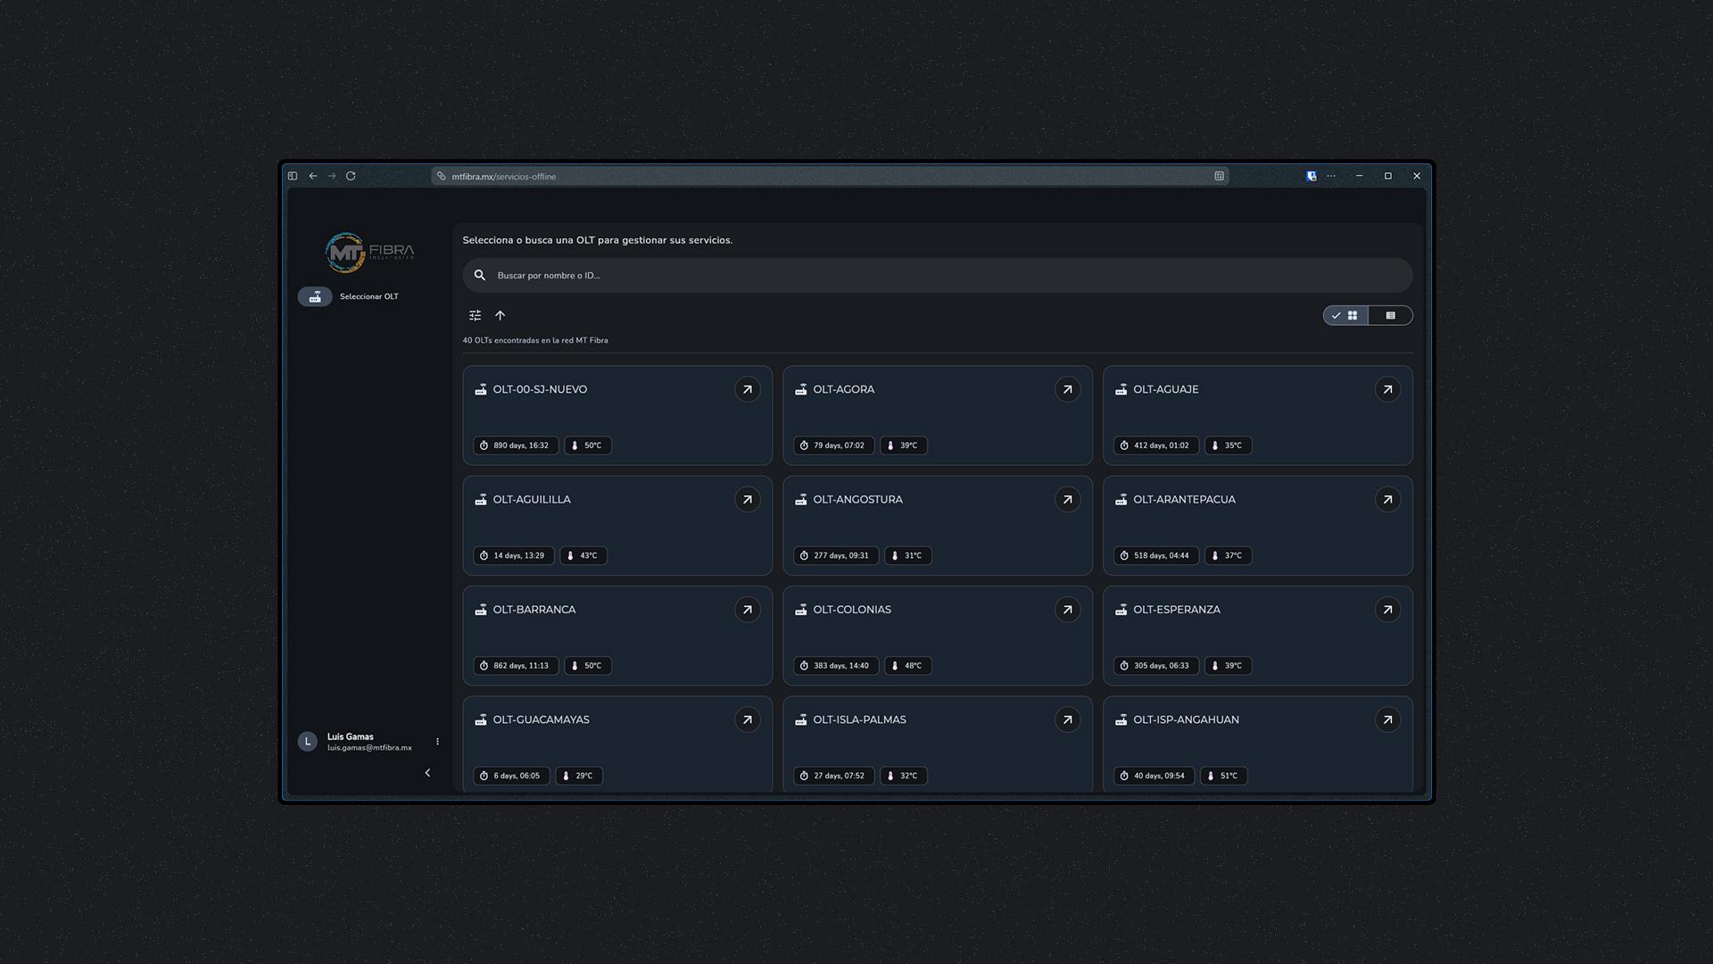Viewport: 1713px width, 964px height.
Task: Click the 48°C temperature badge
Action: [x=908, y=666]
